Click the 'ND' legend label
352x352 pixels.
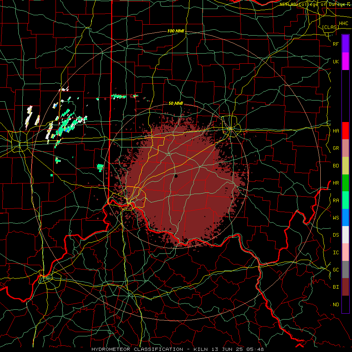[336, 305]
